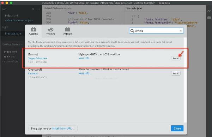Open Overscroll author's profile link
This screenshot has width=212, height=137.
point(33,73)
